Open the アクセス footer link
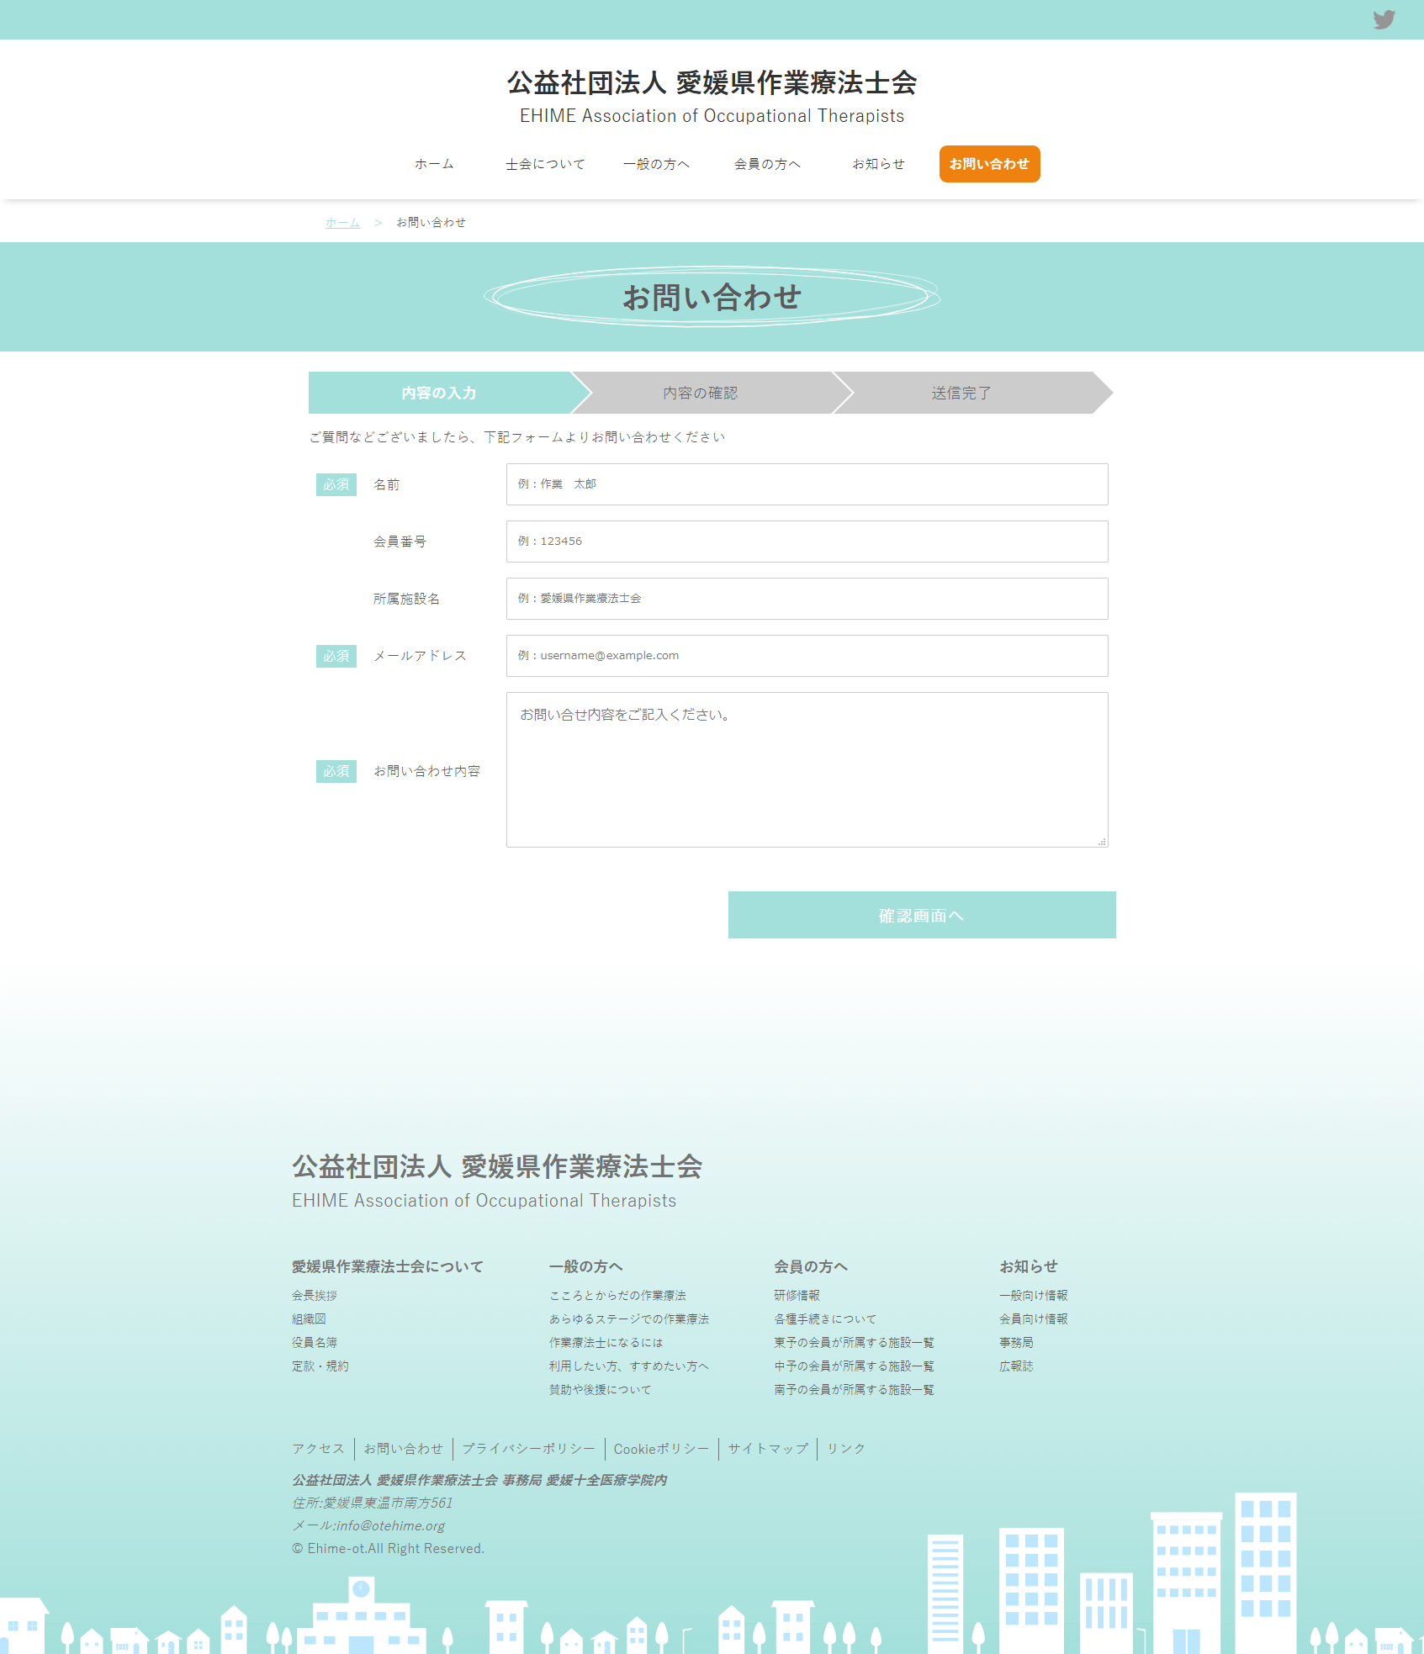Image resolution: width=1424 pixels, height=1654 pixels. click(x=319, y=1449)
